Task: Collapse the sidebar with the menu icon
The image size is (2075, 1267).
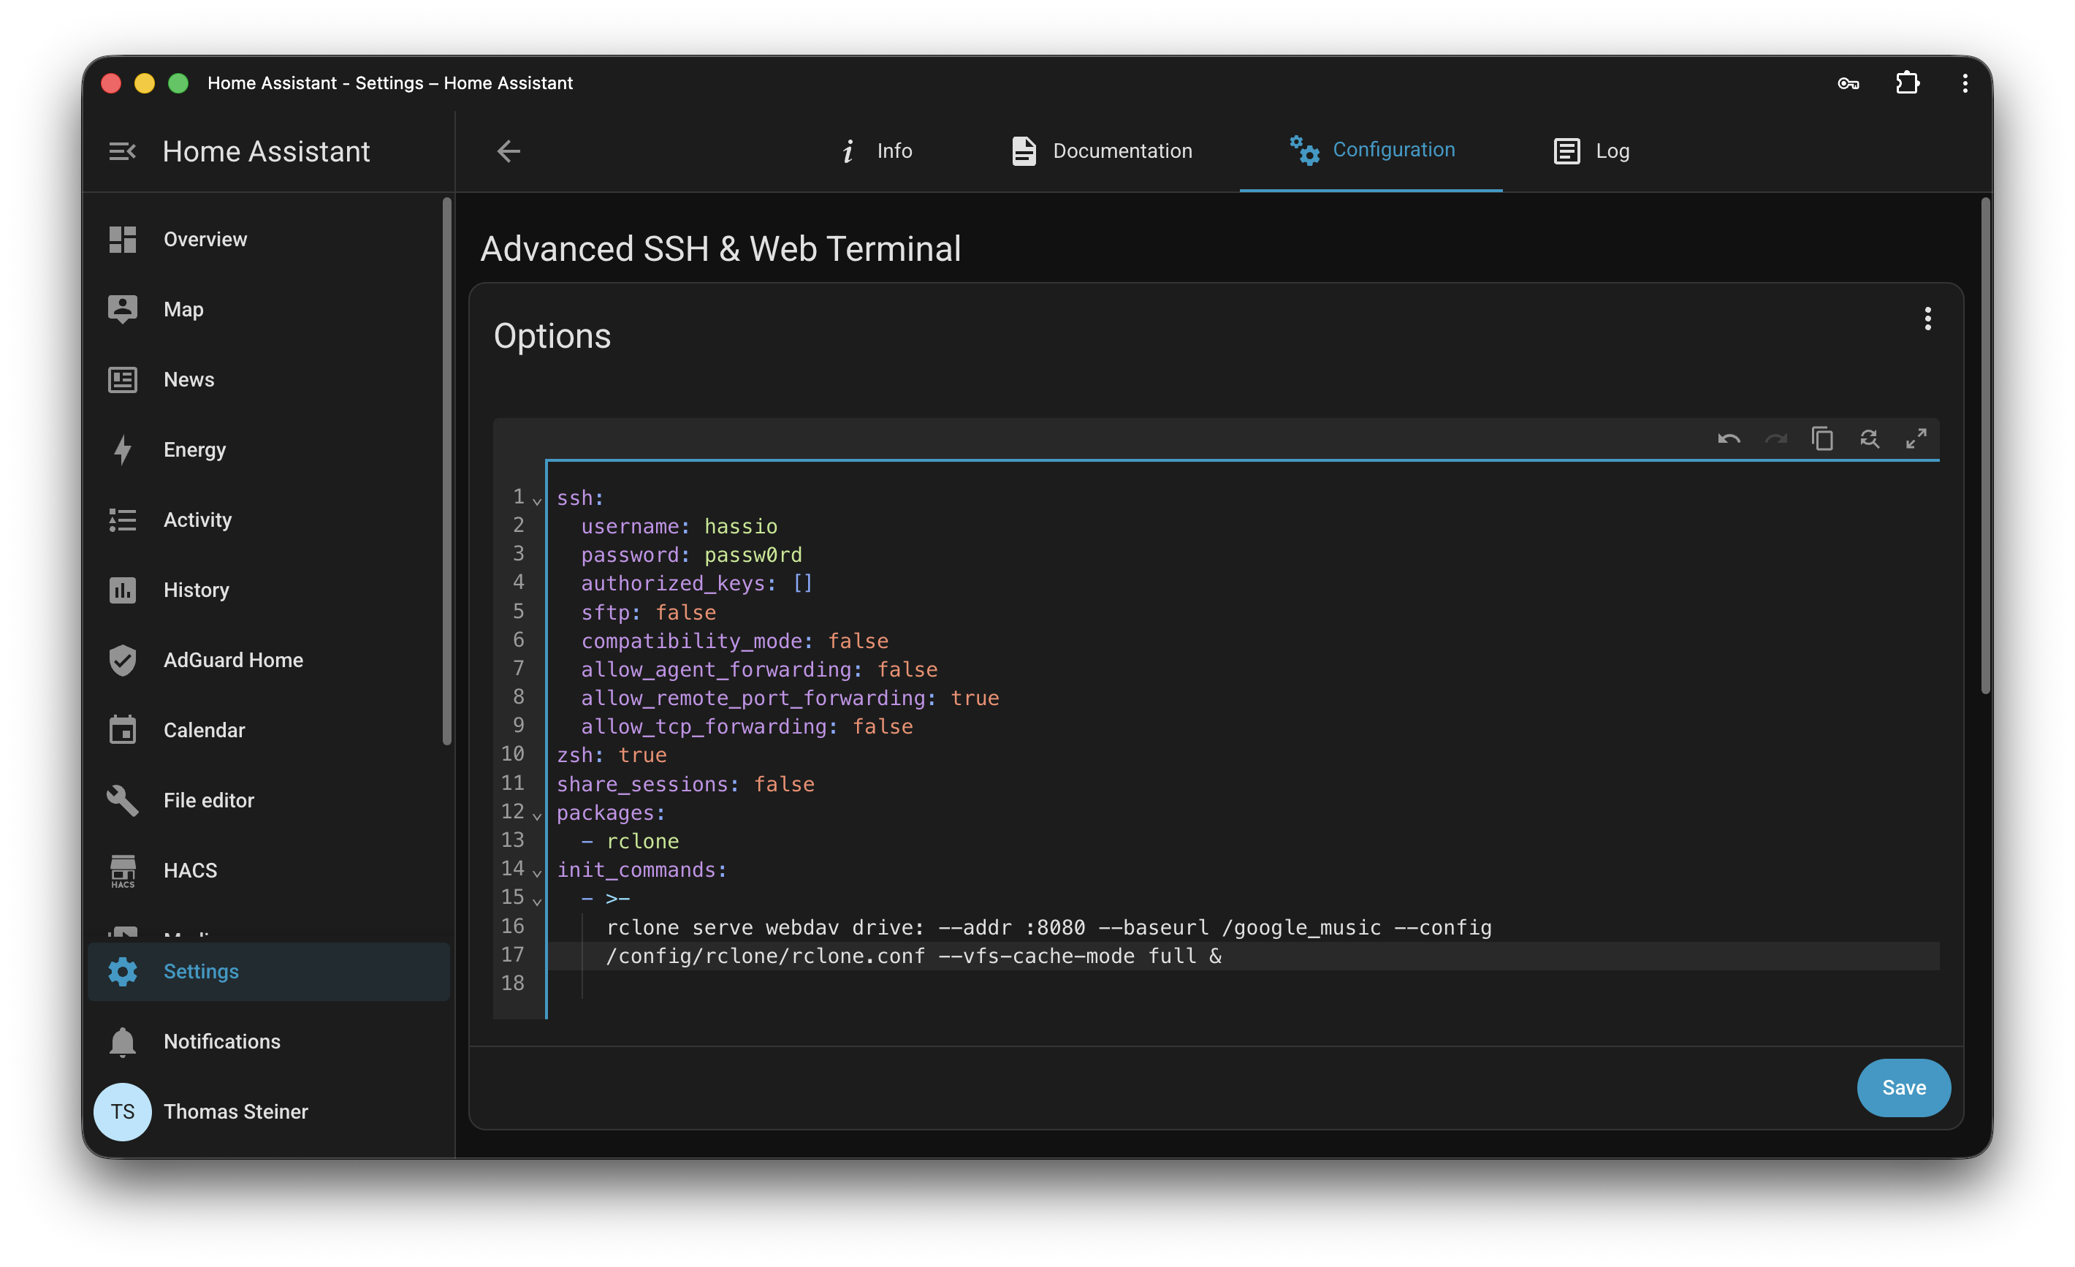Action: click(122, 152)
